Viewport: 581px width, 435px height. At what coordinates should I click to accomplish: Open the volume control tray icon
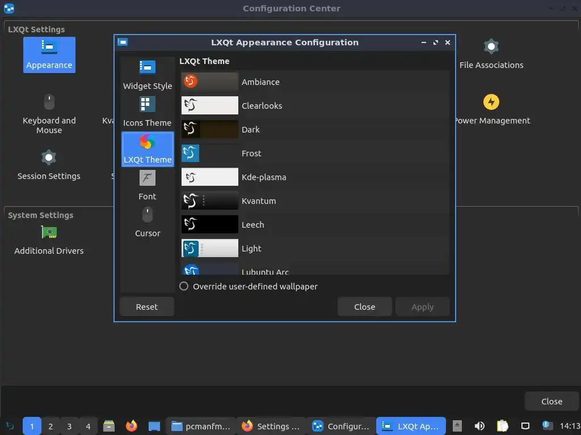(x=479, y=426)
